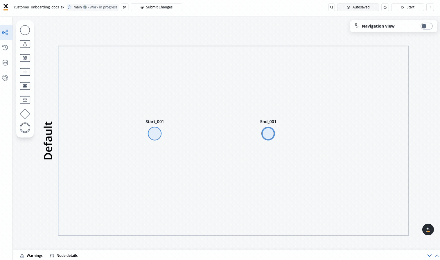The height and width of the screenshot is (260, 440).
Task: Toggle the Navigation view switch
Action: pyautogui.click(x=426, y=26)
